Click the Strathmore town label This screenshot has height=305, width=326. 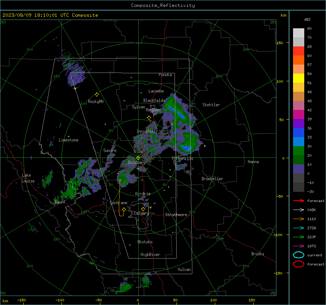point(176,215)
